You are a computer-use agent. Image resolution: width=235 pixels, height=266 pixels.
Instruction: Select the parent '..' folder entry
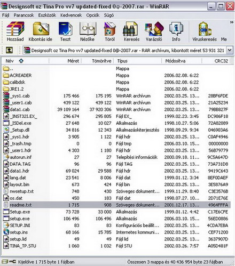tap(8, 69)
